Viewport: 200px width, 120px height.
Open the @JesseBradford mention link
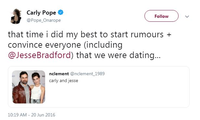point(39,55)
